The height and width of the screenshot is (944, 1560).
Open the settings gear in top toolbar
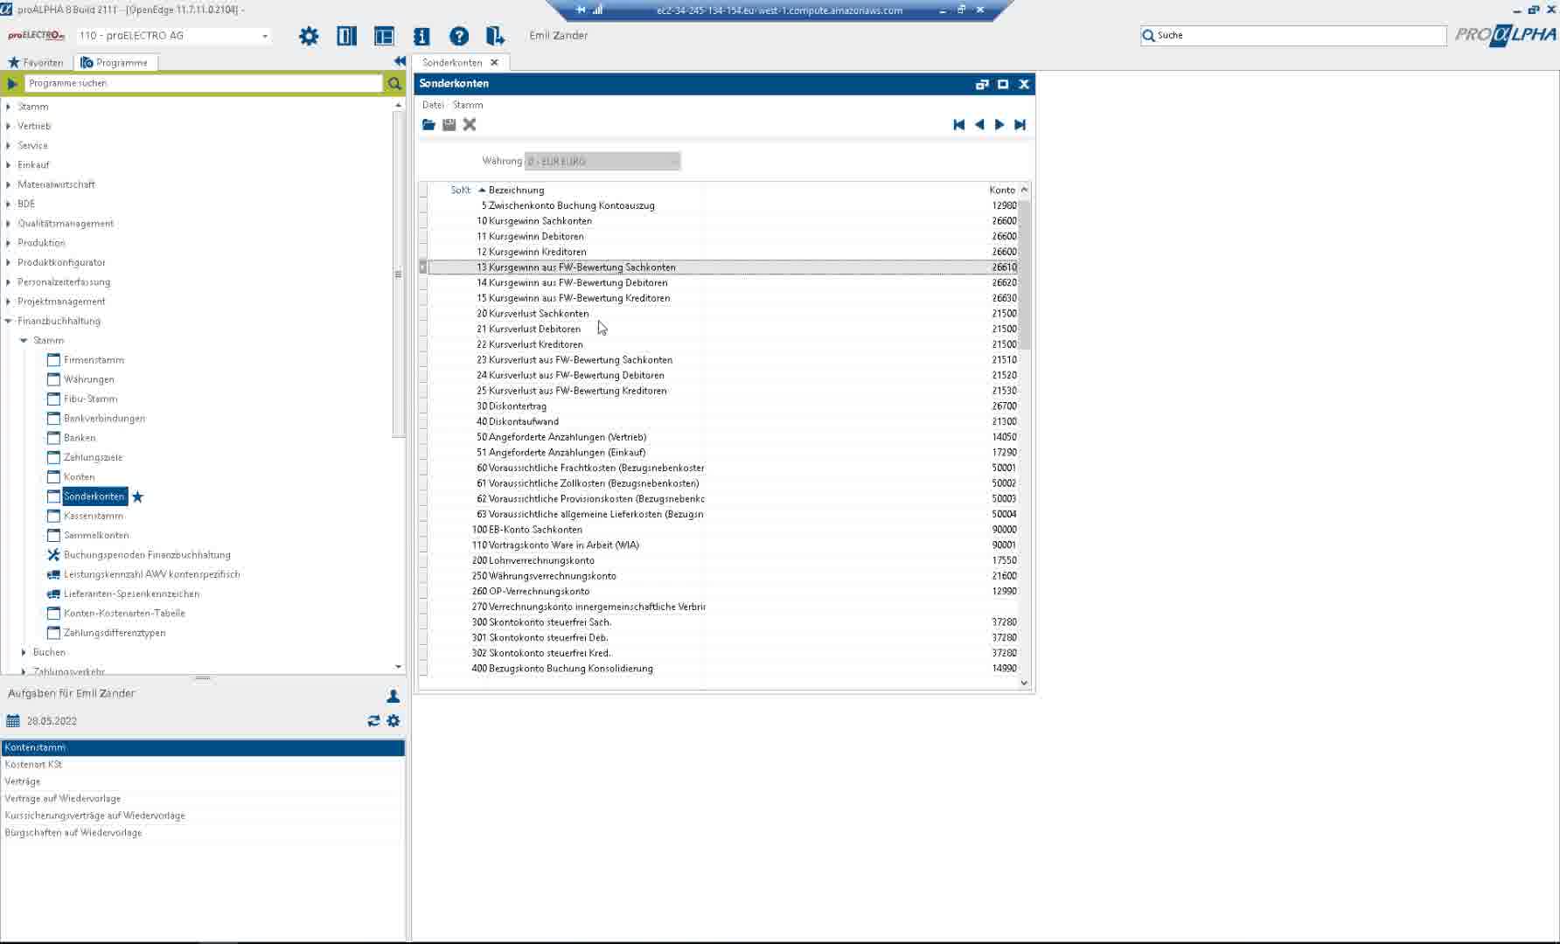tap(309, 36)
